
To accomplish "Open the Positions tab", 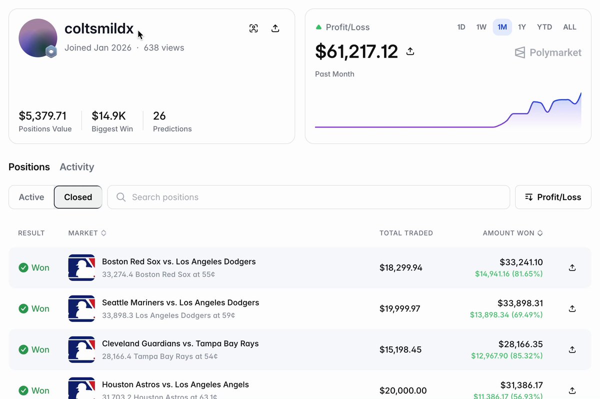I will (x=29, y=167).
